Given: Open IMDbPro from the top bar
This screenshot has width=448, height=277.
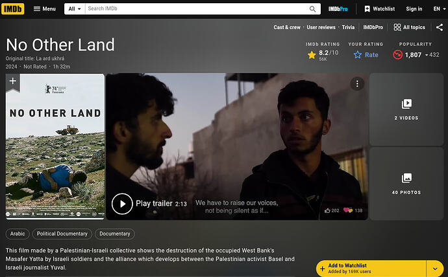Looking at the screenshot, I should tap(338, 9).
